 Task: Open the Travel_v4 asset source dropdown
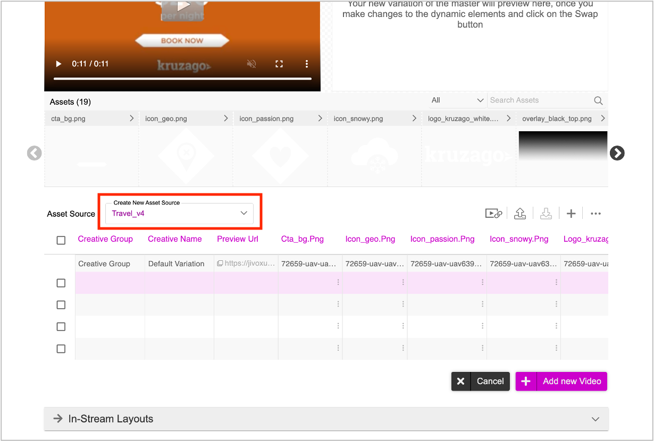coord(180,214)
